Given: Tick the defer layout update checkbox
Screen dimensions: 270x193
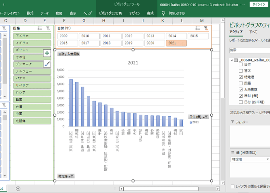Looking at the screenshot, I should pyautogui.click(x=233, y=186).
